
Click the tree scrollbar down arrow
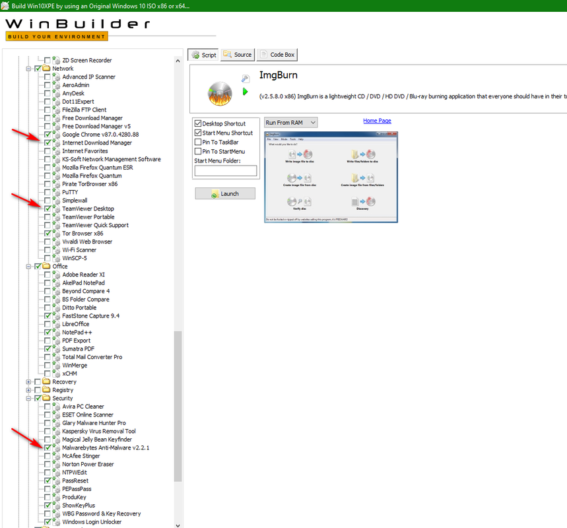[x=178, y=525]
